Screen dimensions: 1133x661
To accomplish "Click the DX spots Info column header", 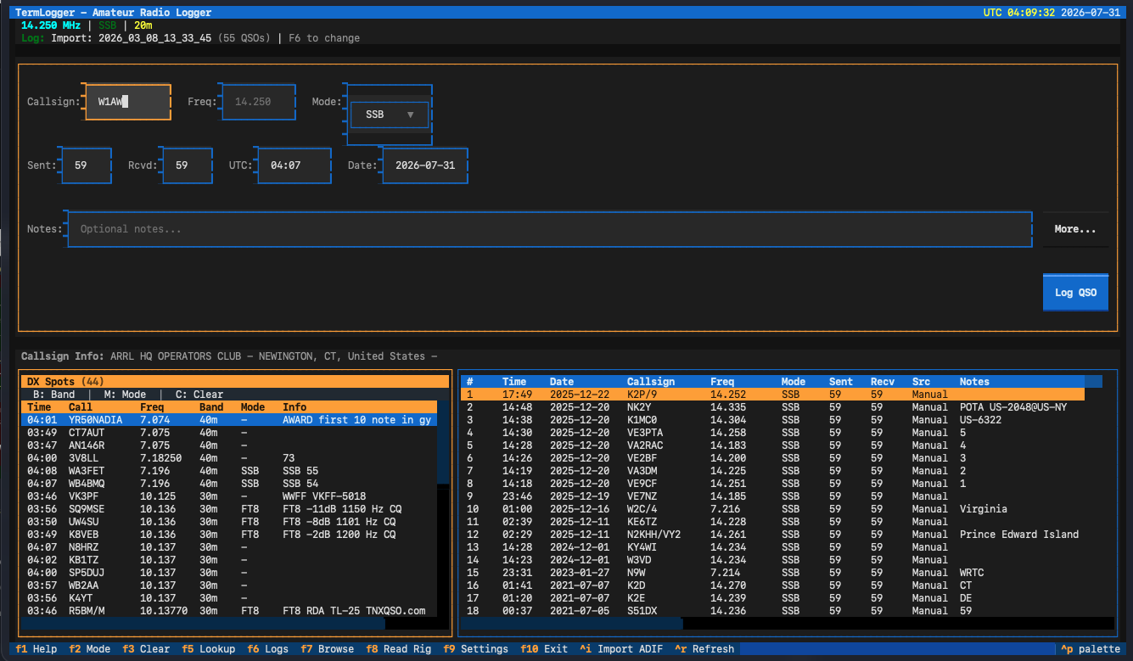I will tap(294, 407).
